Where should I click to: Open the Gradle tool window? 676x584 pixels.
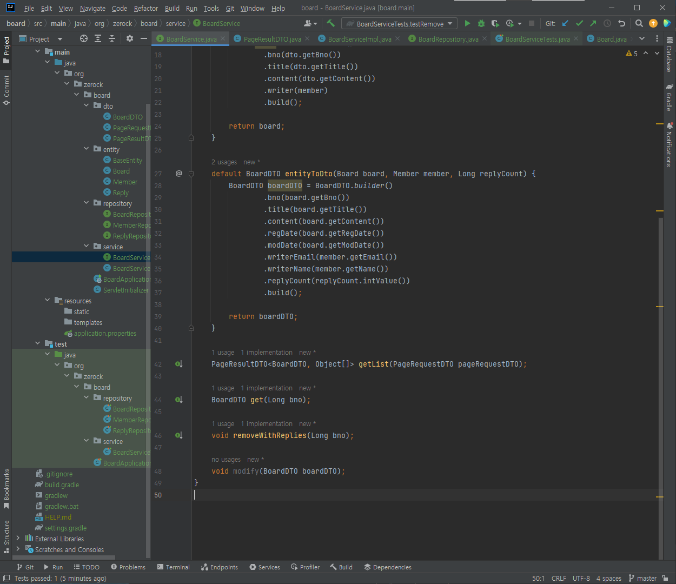coord(669,97)
